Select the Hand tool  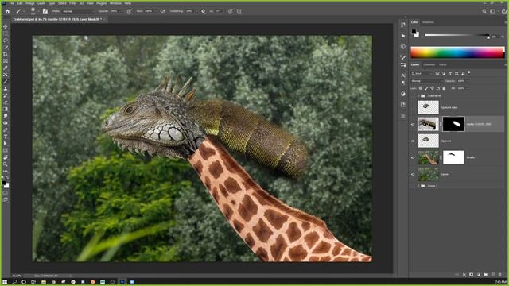tap(6, 157)
